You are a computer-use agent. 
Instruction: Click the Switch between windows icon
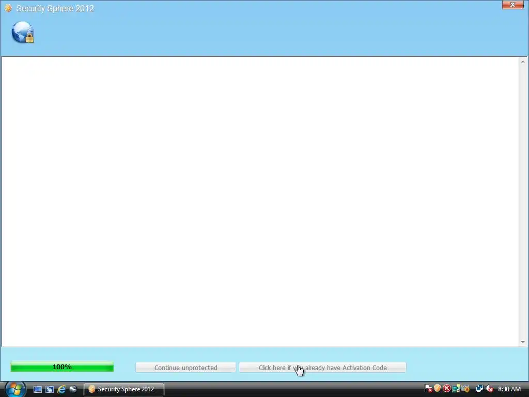pos(50,389)
